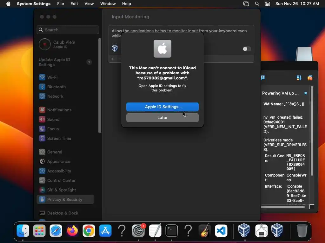Click the sidebar Search field
The image size is (325, 243).
tap(68, 30)
